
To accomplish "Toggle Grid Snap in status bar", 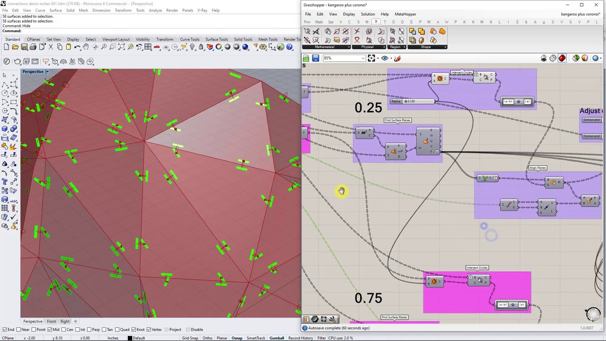I will 190,338.
